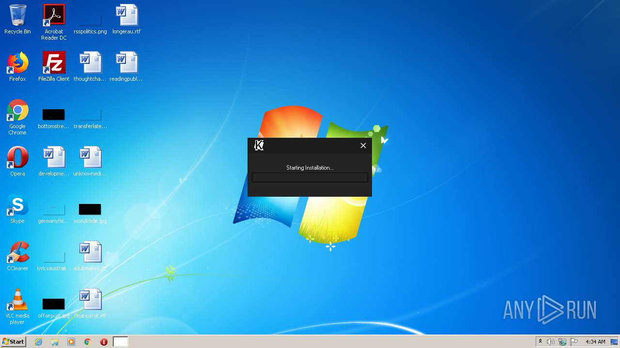
Task: Open the Recycle Bin desktop icon
Action: tap(17, 19)
